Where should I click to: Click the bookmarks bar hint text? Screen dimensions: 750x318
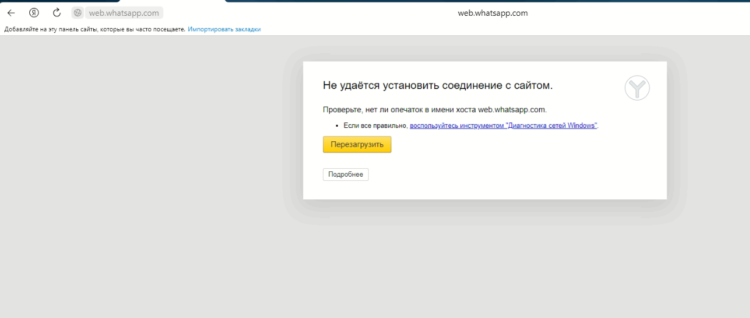click(x=95, y=29)
